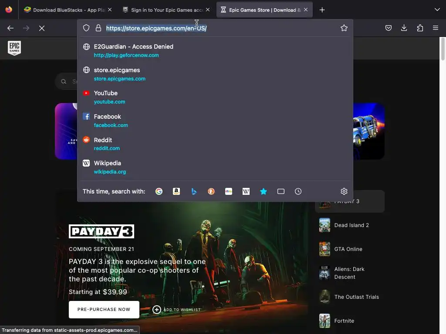Image resolution: width=446 pixels, height=334 pixels.
Task: Open the list all tabs dropdown
Action: (437, 10)
